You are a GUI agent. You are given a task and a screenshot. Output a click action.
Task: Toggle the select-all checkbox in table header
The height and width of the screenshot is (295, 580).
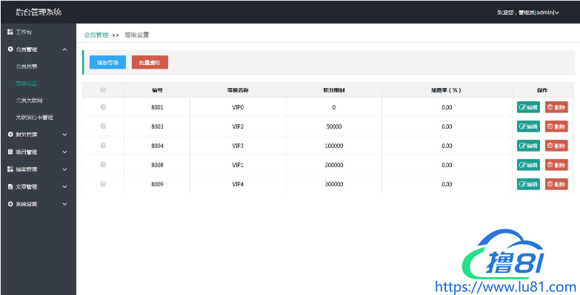click(x=103, y=89)
